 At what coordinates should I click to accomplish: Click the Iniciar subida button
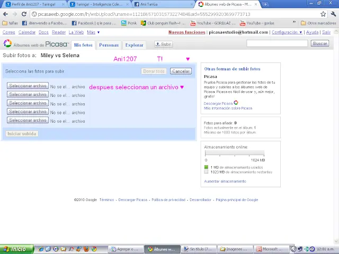click(22, 134)
